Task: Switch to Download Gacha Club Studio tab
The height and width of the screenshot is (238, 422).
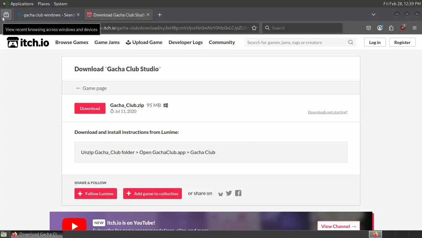Action: (119, 15)
